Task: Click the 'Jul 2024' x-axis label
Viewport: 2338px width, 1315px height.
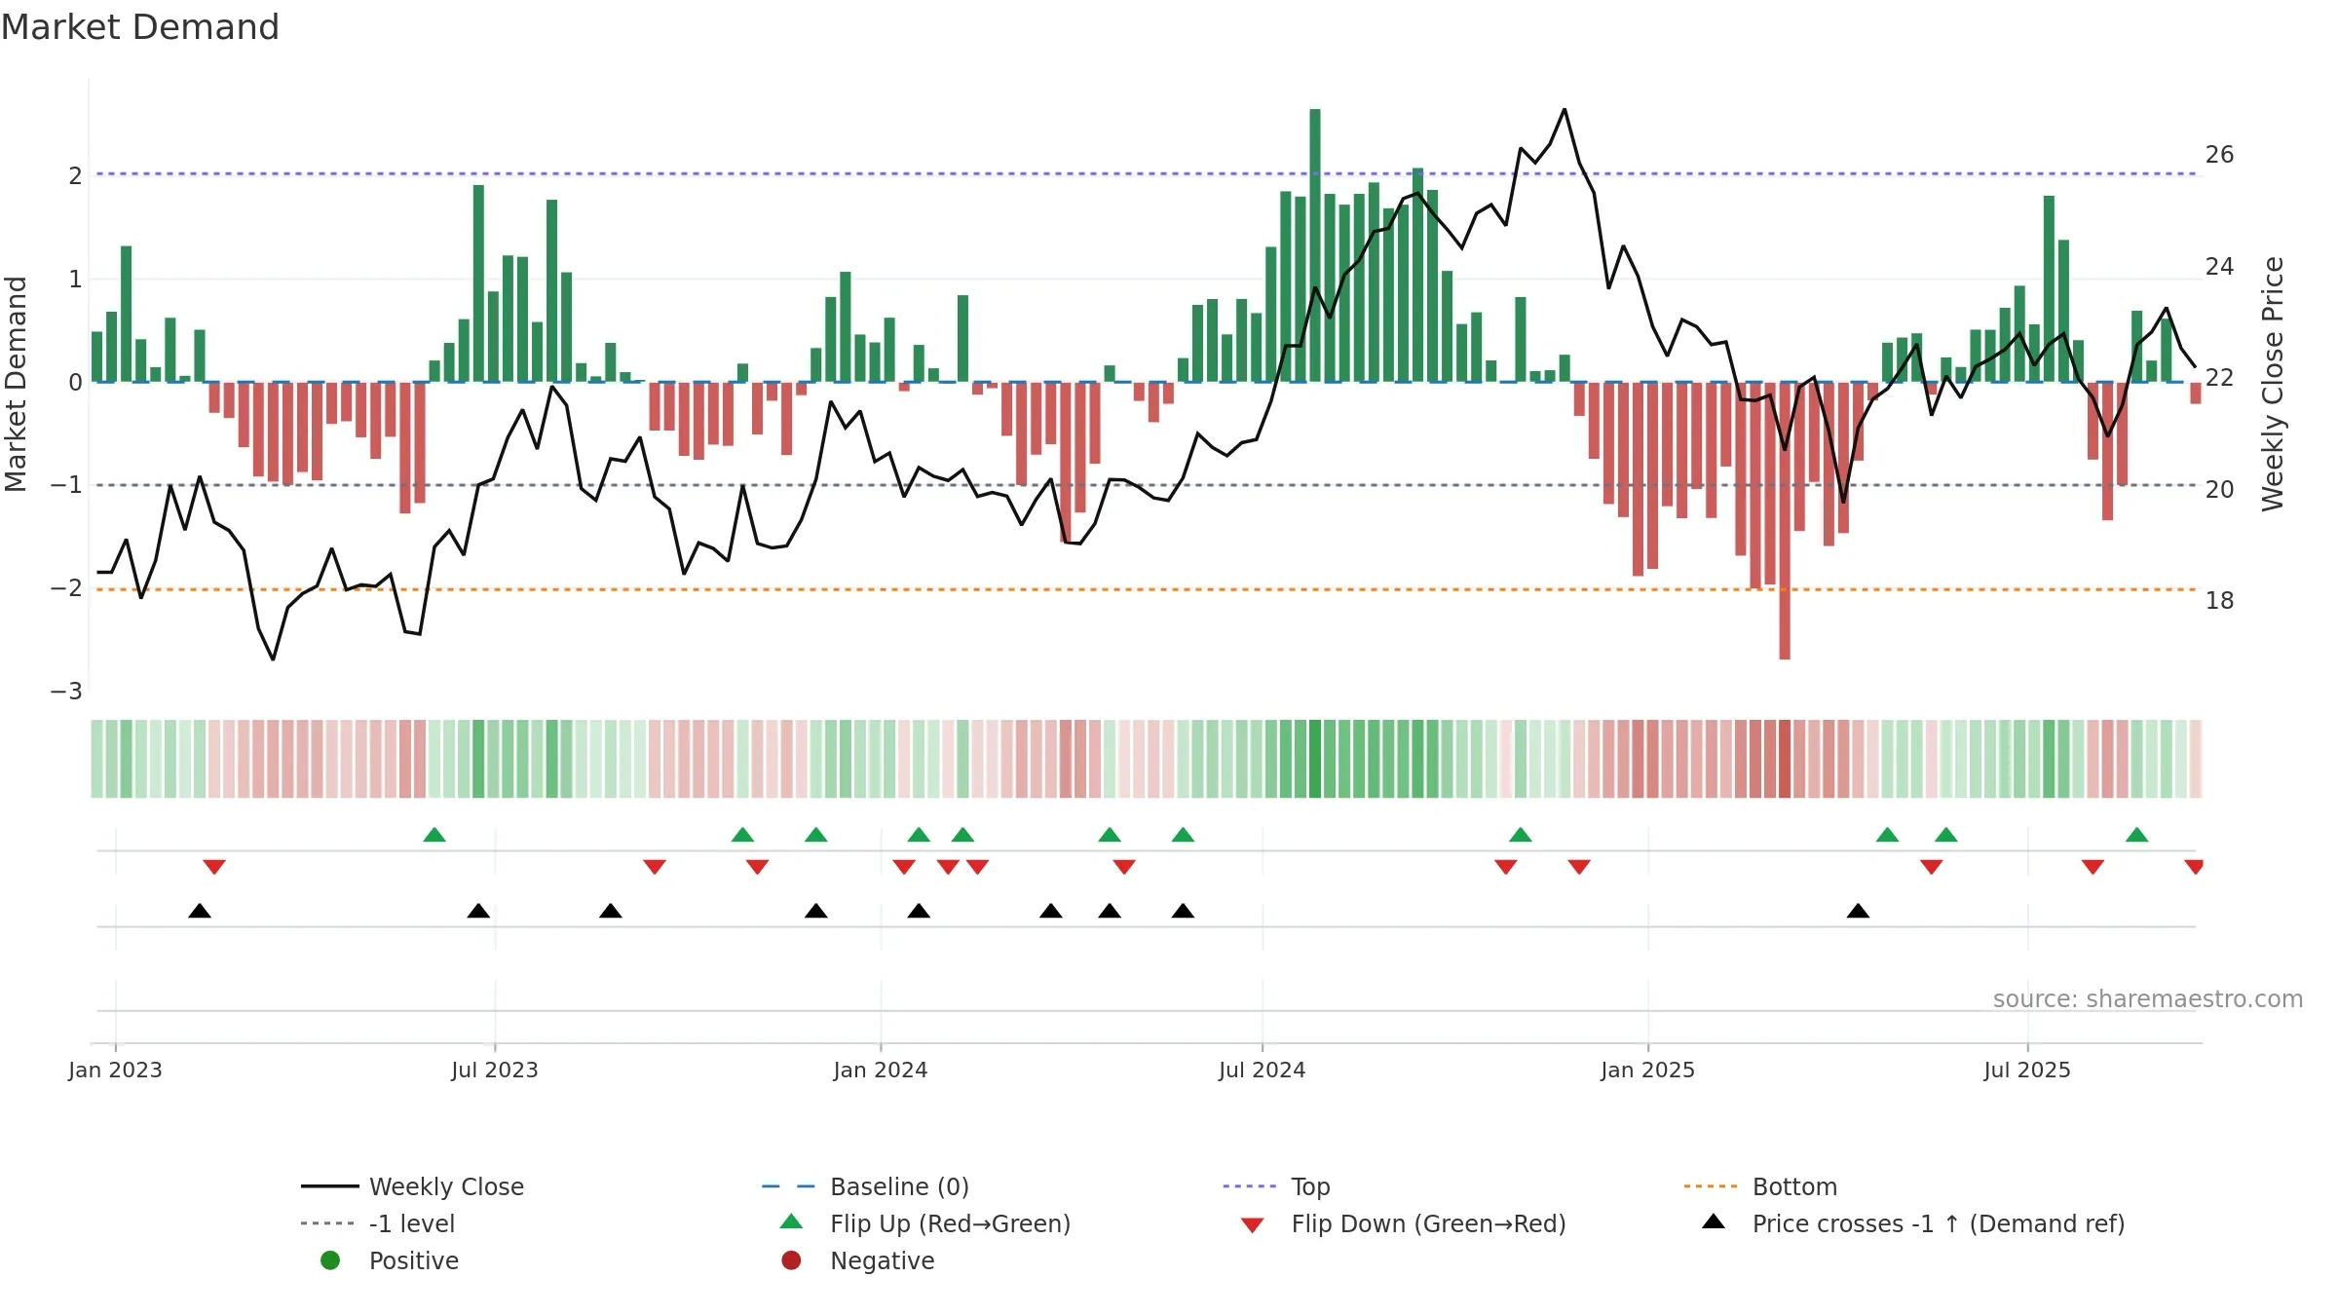Action: 1263,1070
